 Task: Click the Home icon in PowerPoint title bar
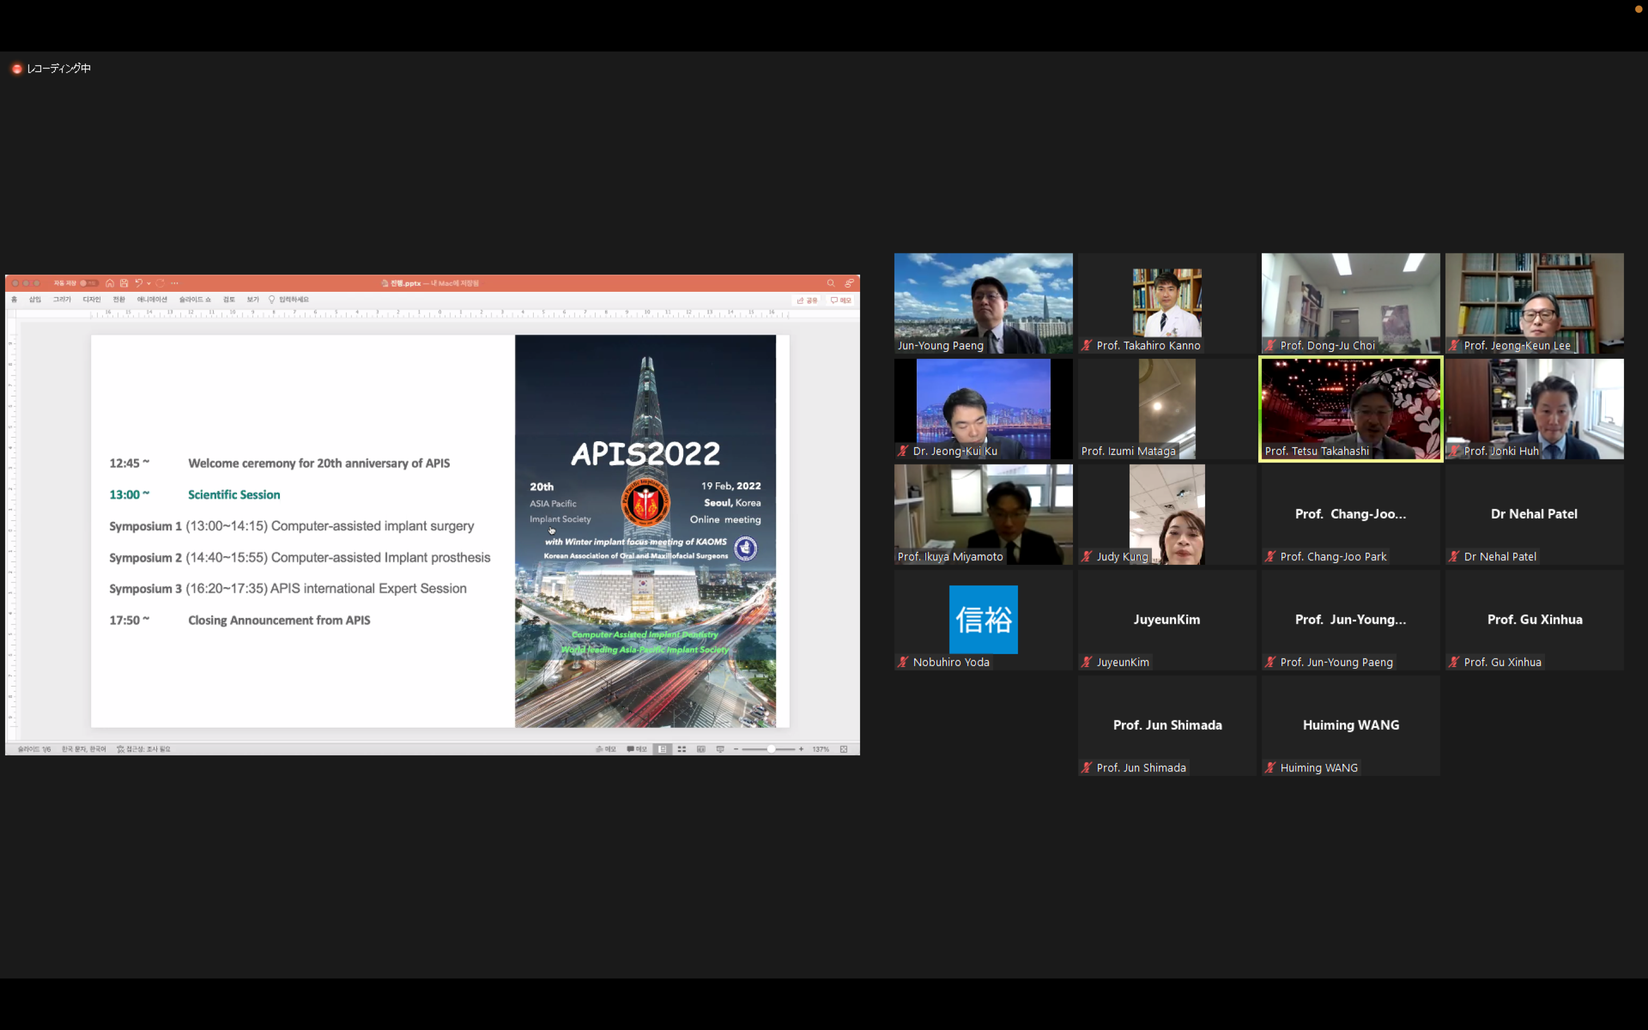pos(110,283)
